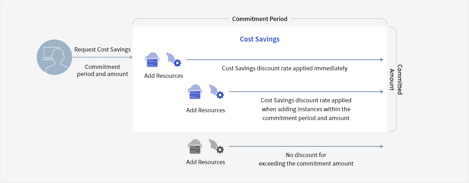Click "Add Resources" under the middle row icons
The width and height of the screenshot is (469, 183).
click(x=206, y=110)
